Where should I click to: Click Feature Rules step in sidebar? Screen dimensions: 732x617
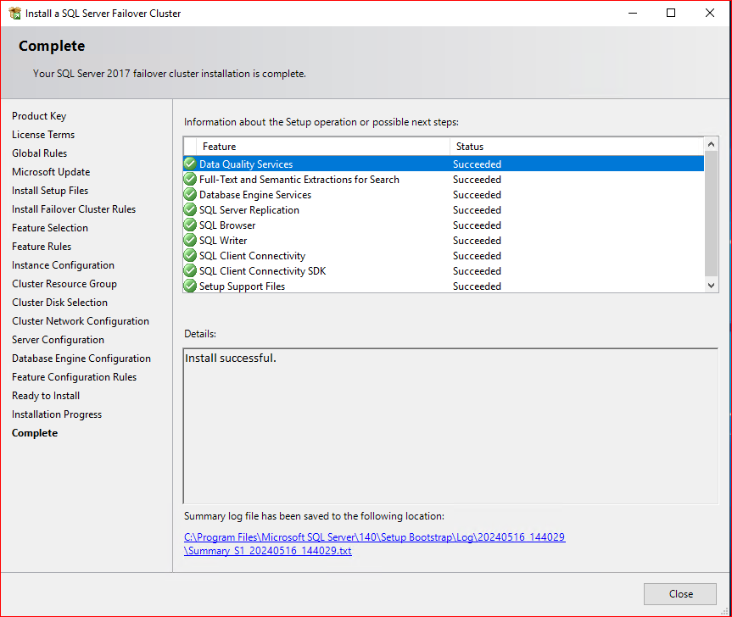(x=42, y=247)
